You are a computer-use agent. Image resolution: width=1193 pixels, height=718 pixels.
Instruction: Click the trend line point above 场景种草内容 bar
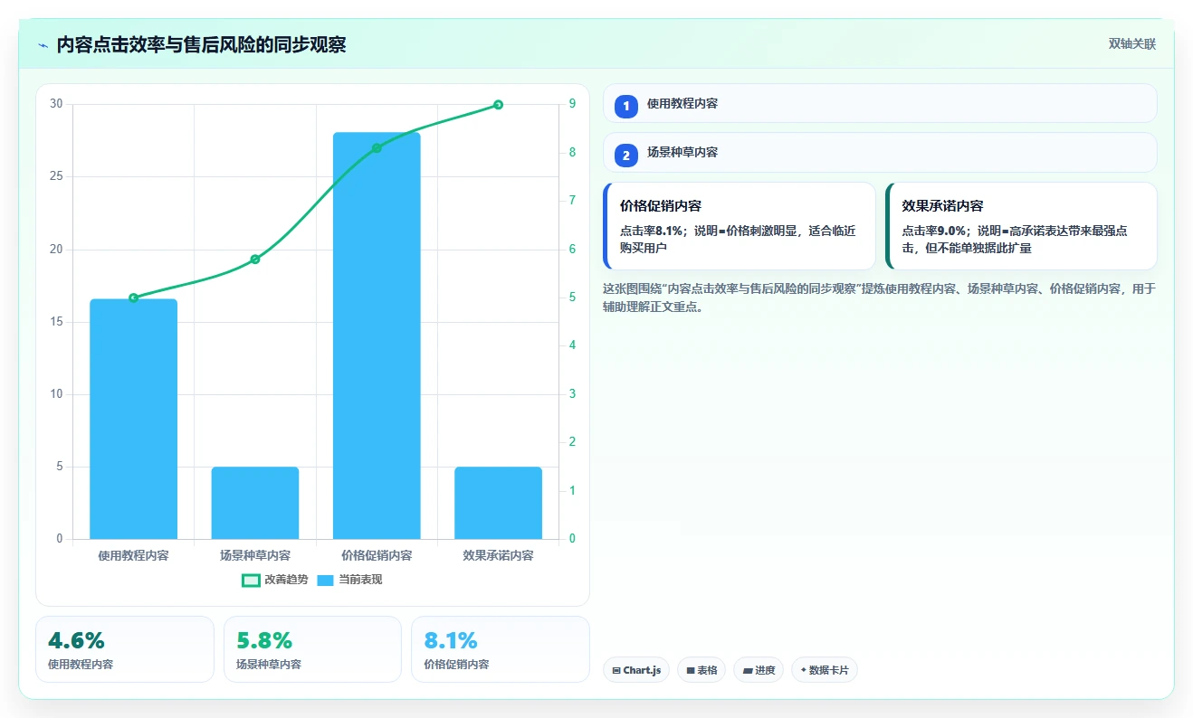255,260
